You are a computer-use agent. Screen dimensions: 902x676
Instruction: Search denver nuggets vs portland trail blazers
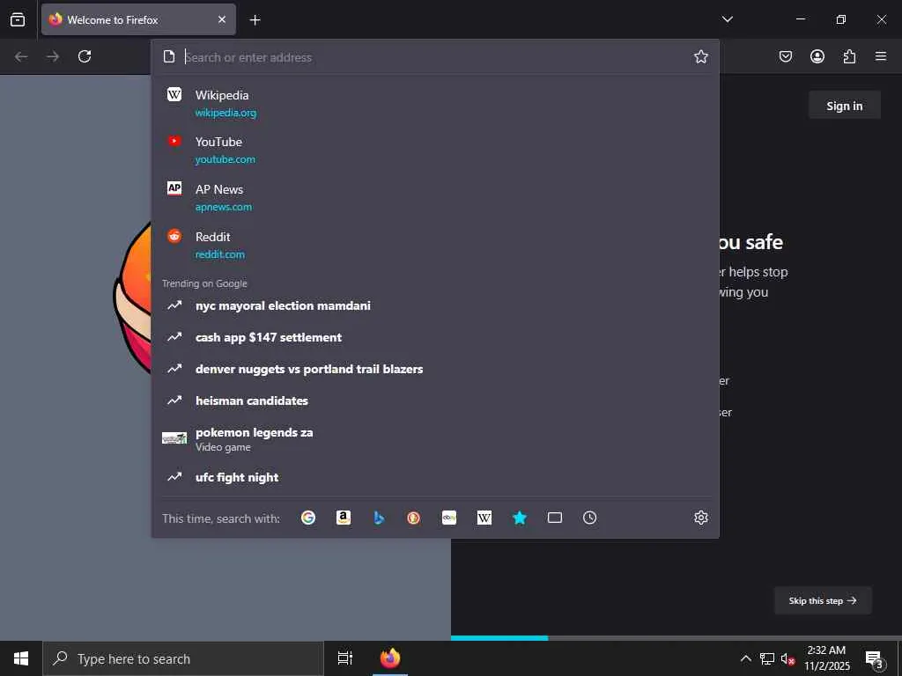pos(435,369)
